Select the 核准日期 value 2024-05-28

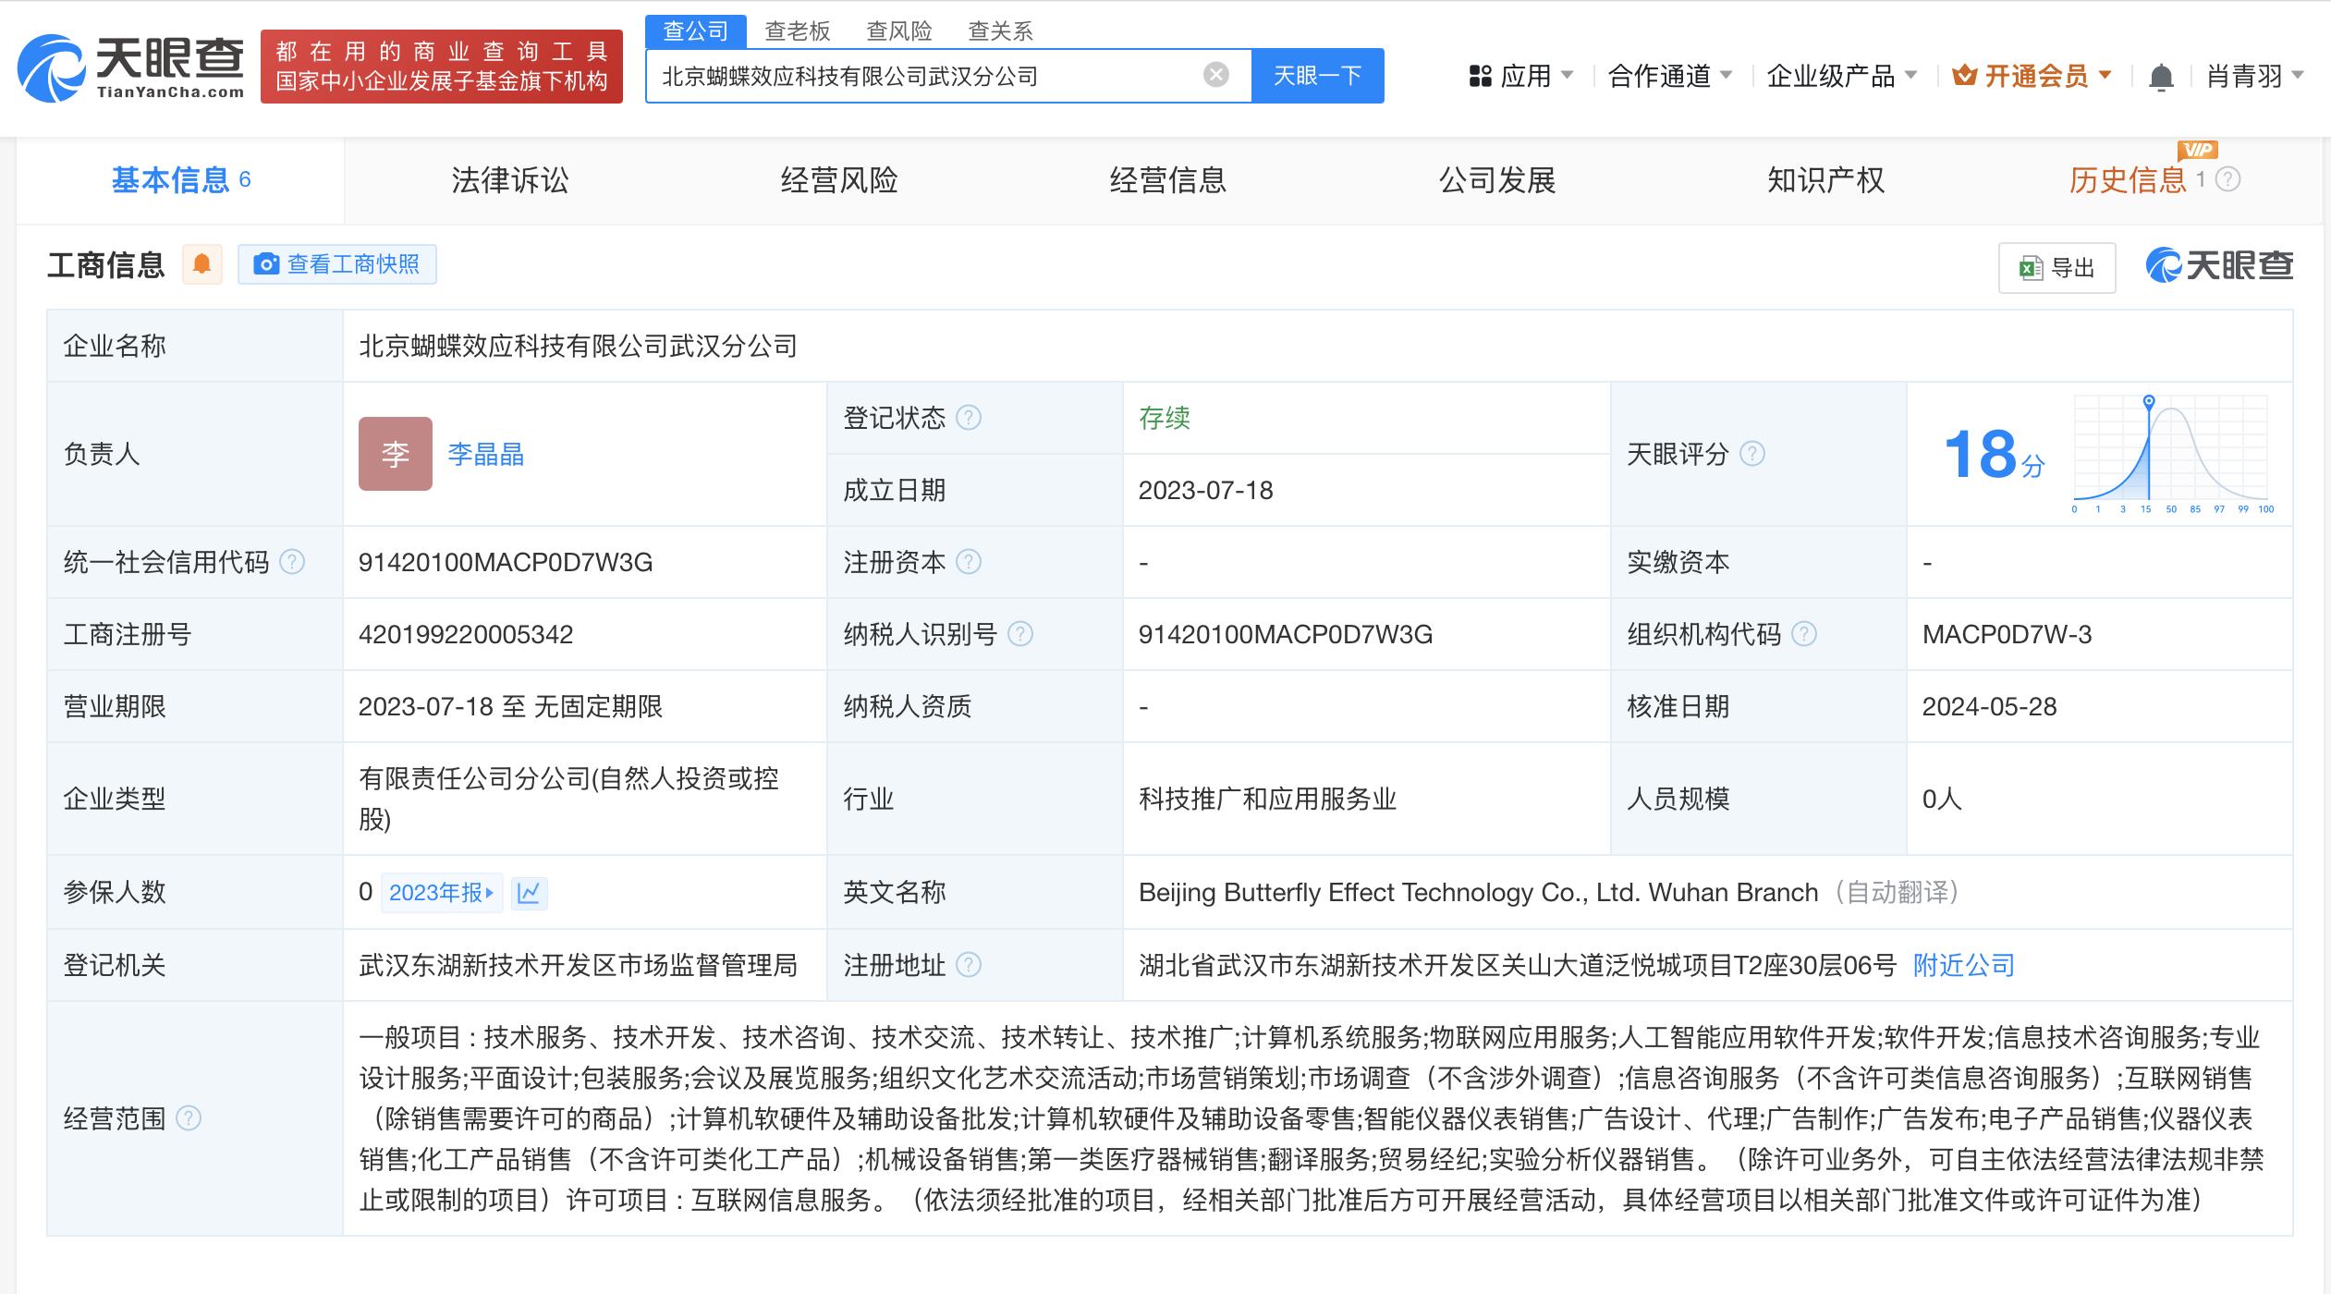[x=1989, y=706]
